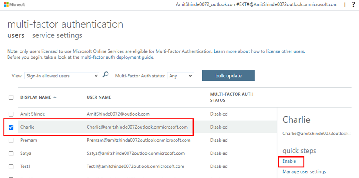The width and height of the screenshot is (359, 178).
Task: Open Learn more about licensing other users
Action: [x=259, y=51]
